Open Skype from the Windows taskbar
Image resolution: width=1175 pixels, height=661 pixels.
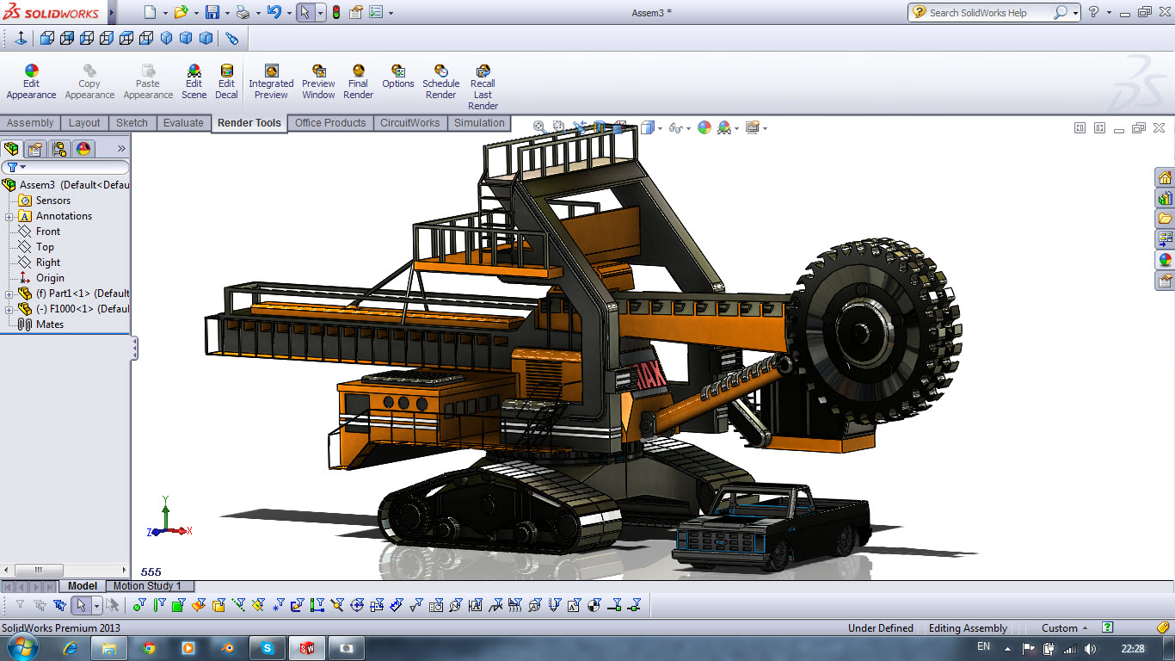point(268,648)
